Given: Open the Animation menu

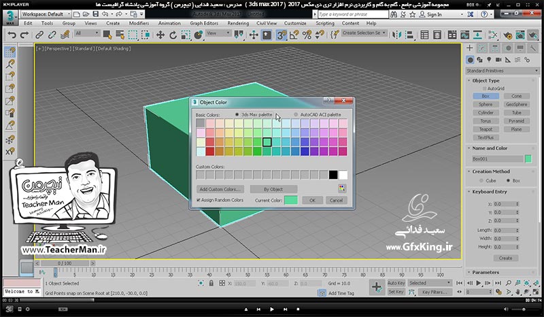Looking at the screenshot, I should click(169, 23).
